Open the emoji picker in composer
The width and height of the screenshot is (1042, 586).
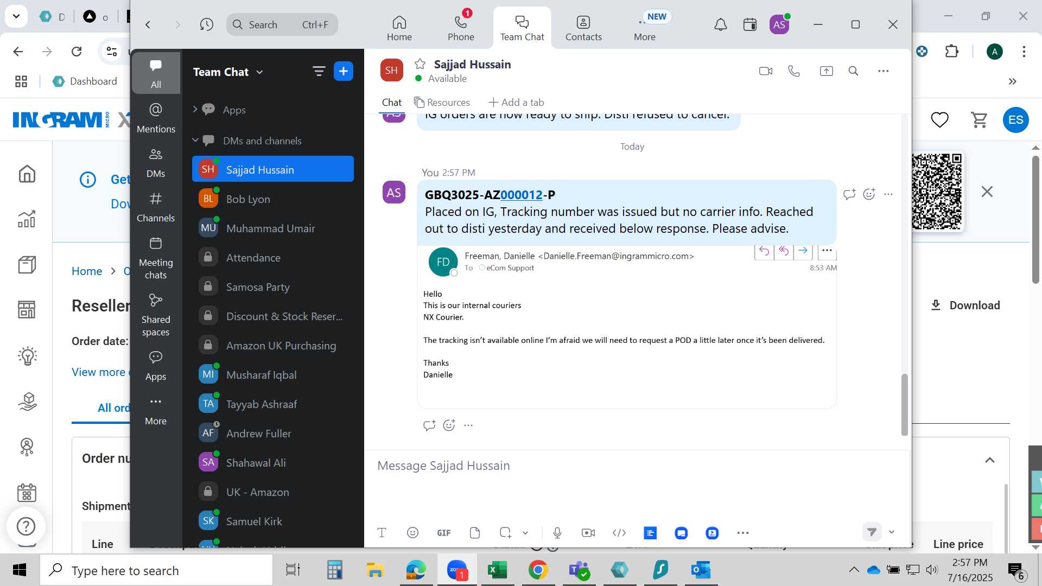coord(412,533)
